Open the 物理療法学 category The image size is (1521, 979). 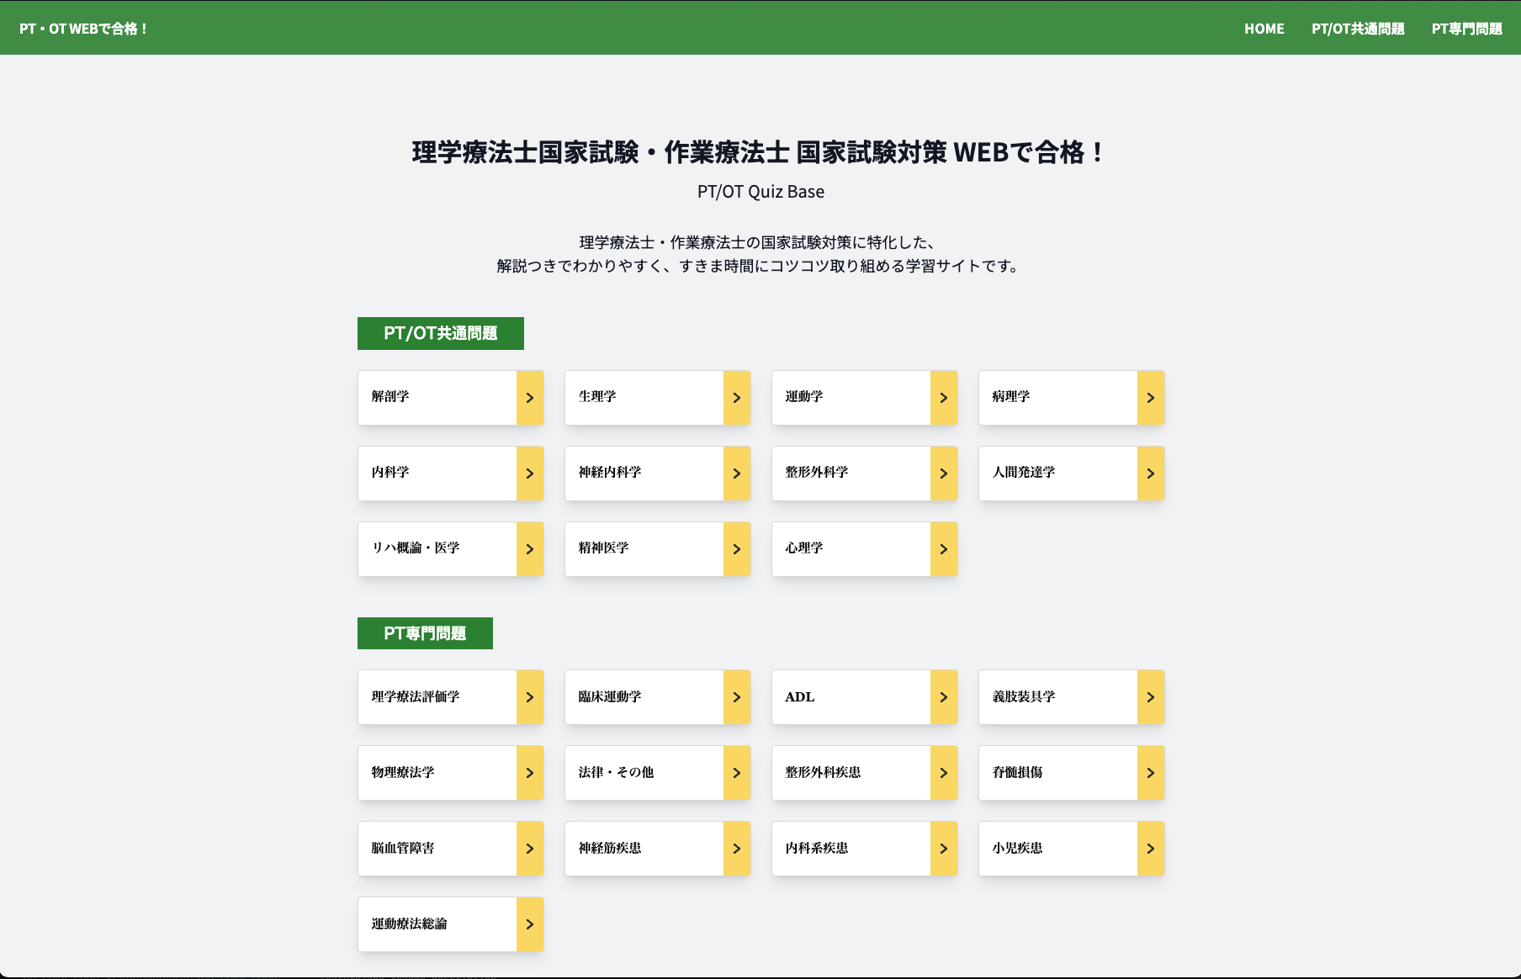click(451, 773)
